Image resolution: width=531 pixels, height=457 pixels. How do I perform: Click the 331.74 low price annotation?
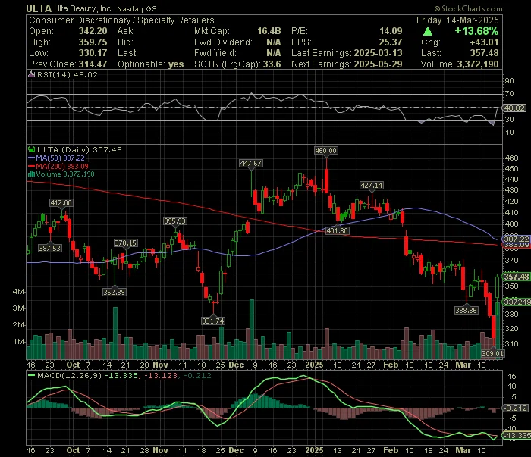(212, 321)
